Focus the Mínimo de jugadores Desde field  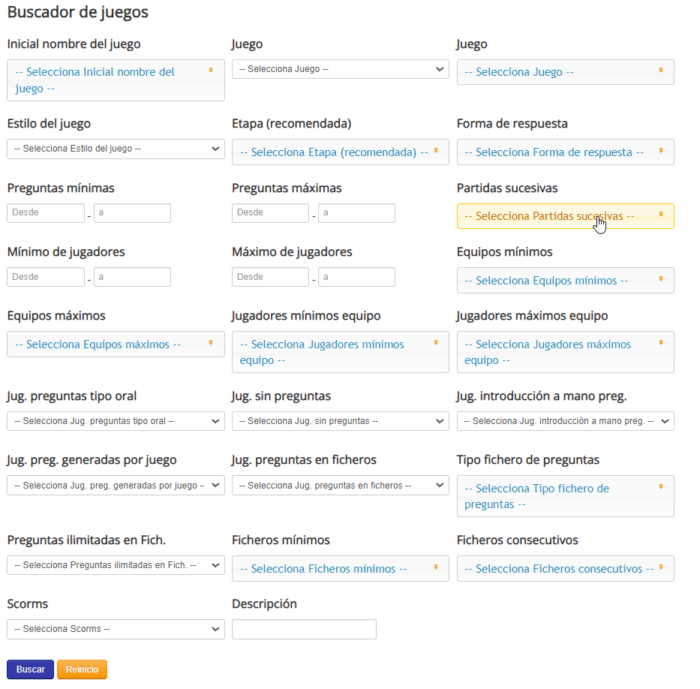point(46,277)
